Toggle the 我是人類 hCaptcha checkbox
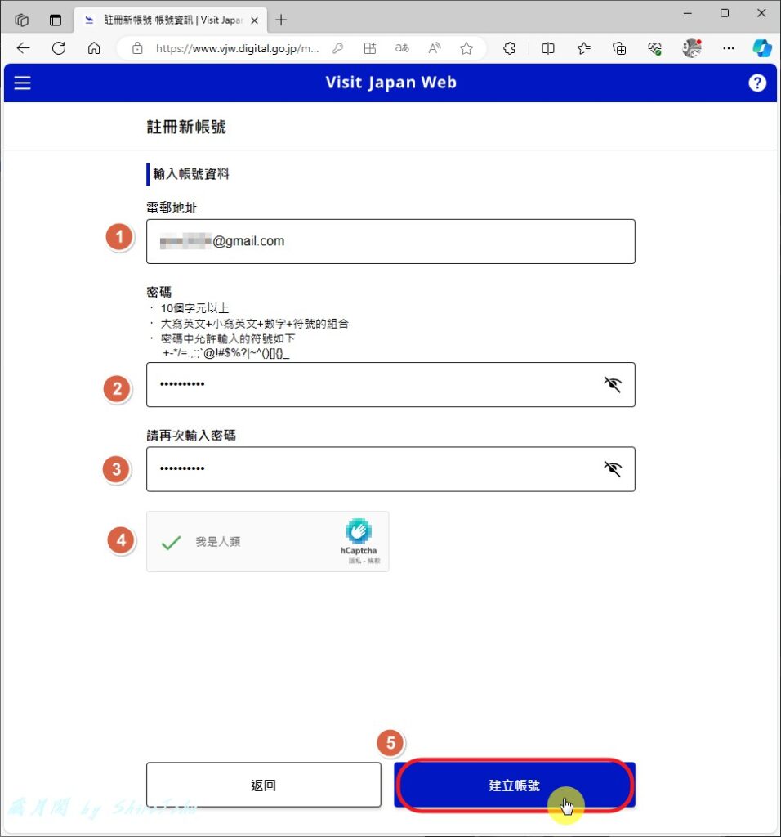 [x=172, y=540]
